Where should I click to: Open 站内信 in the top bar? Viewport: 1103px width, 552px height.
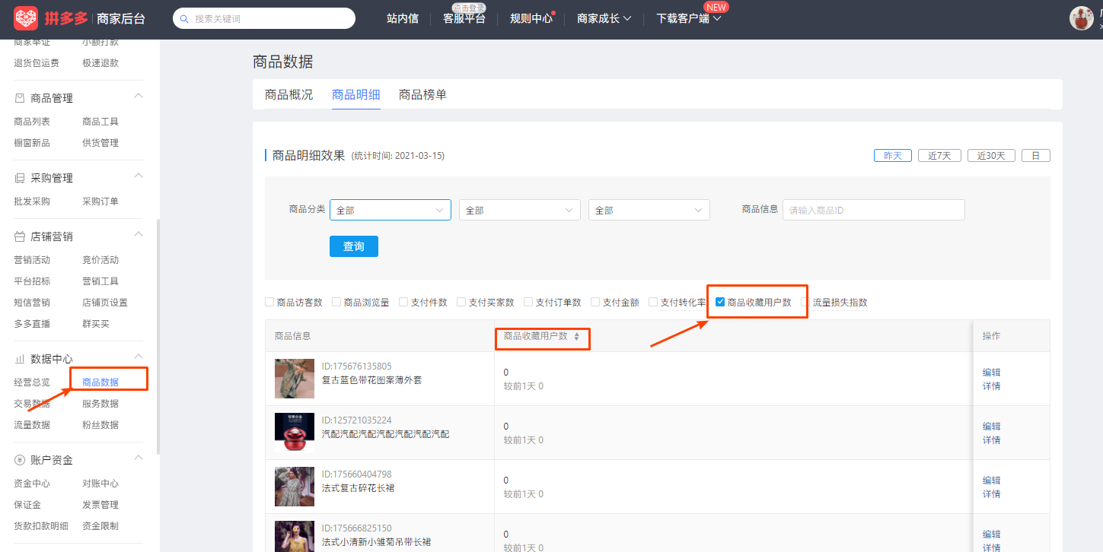click(x=403, y=18)
